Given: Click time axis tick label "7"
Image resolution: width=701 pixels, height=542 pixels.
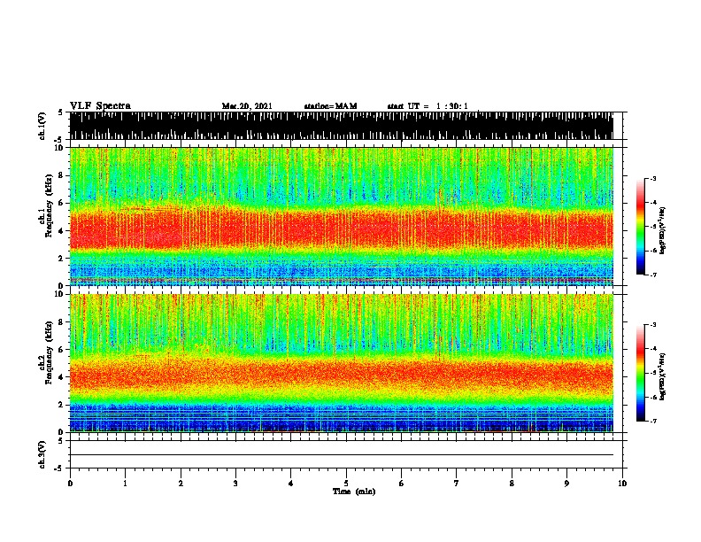Looking at the screenshot, I should pos(457,483).
